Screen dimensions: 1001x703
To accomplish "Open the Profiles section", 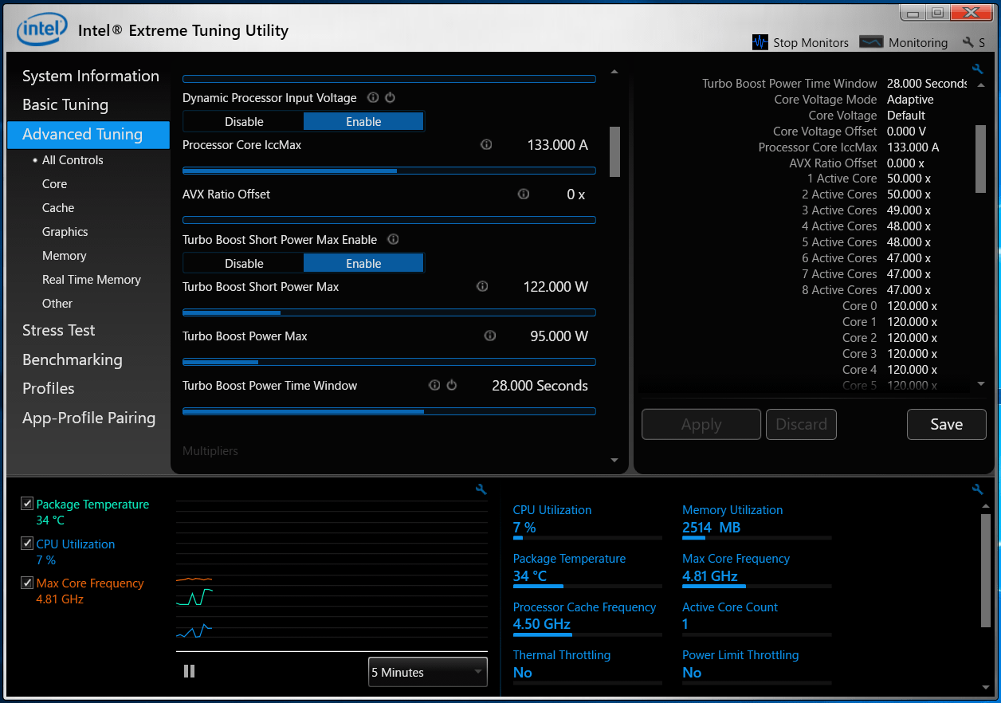I will click(x=49, y=388).
